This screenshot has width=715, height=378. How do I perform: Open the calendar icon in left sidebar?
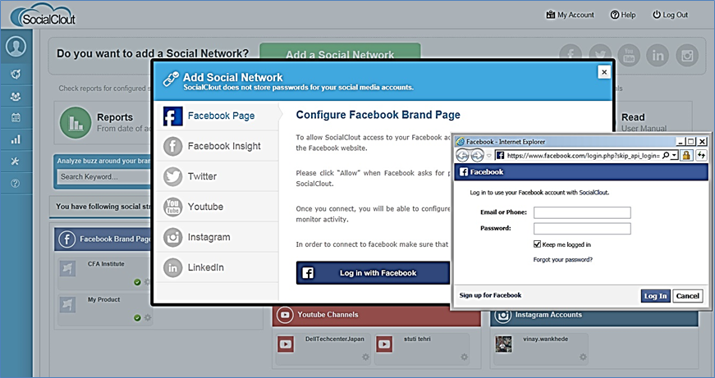coord(16,118)
